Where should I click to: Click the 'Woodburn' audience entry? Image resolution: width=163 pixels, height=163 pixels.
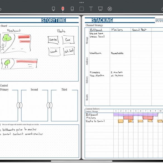(x=95, y=53)
